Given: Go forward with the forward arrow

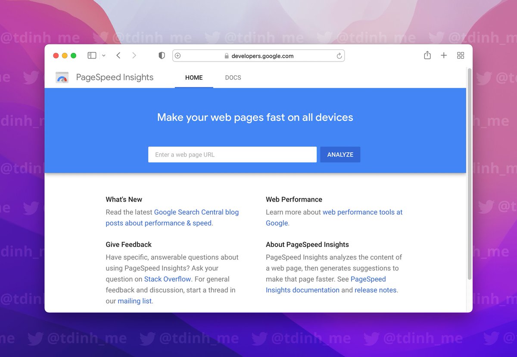Looking at the screenshot, I should coord(134,55).
